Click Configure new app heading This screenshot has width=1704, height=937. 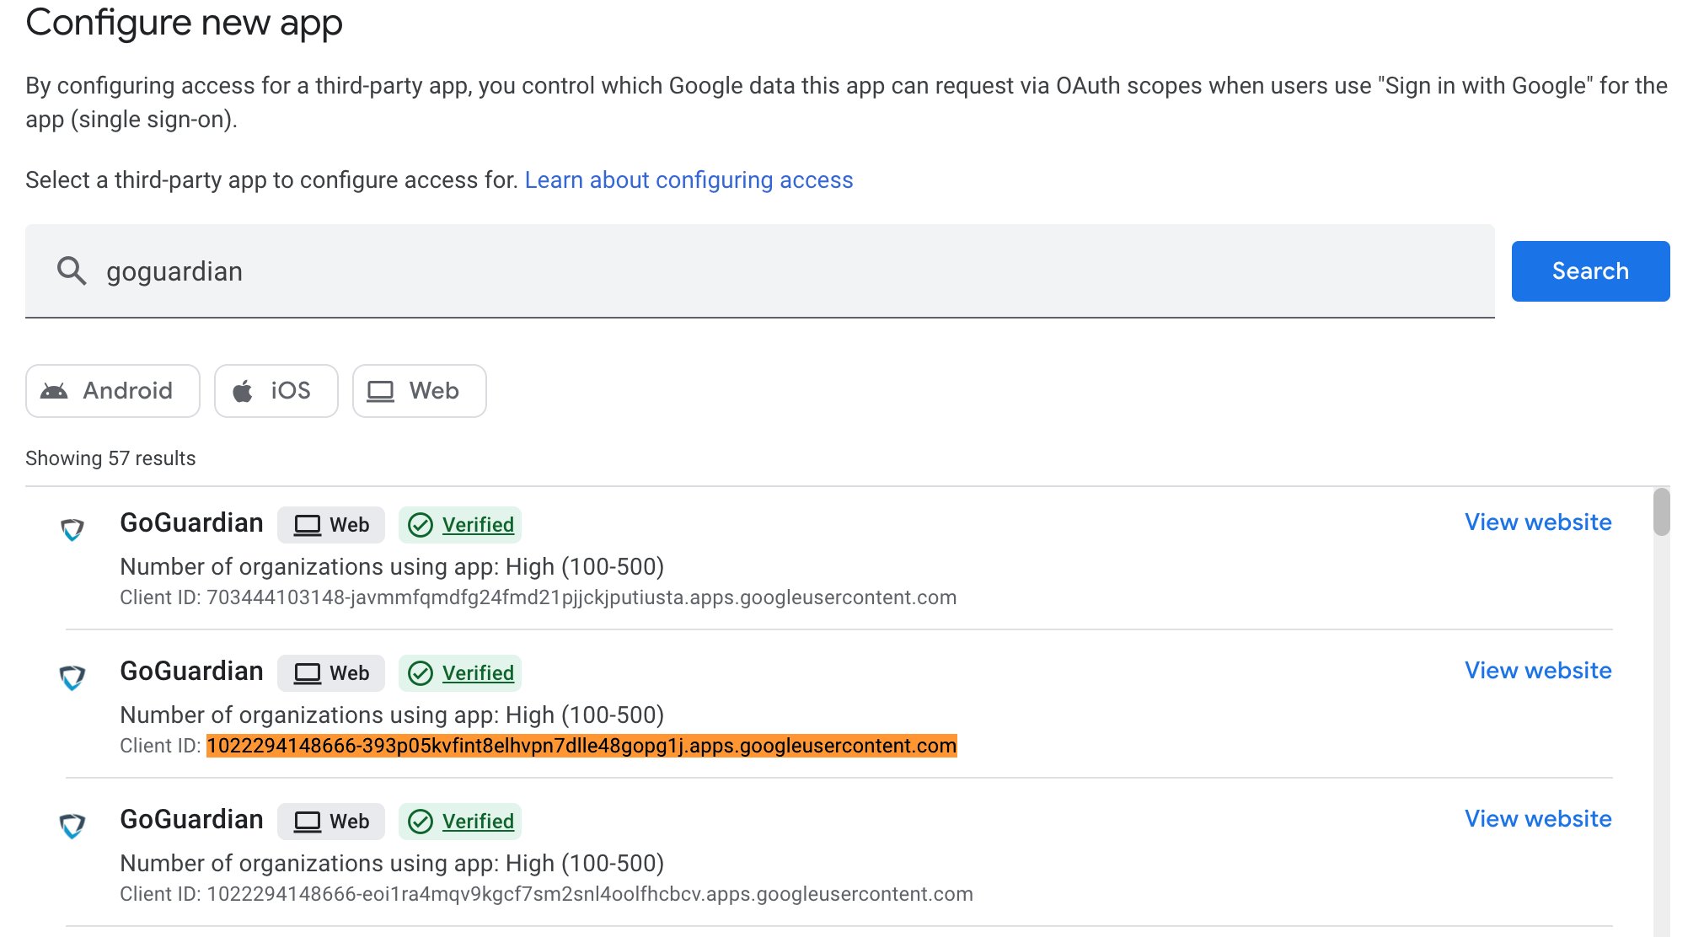(x=184, y=23)
